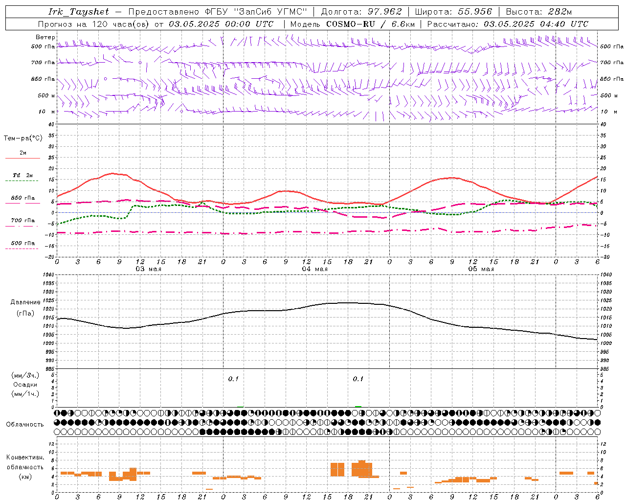Click the Облачность cloudiness label
626x501 pixels.
click(25, 424)
